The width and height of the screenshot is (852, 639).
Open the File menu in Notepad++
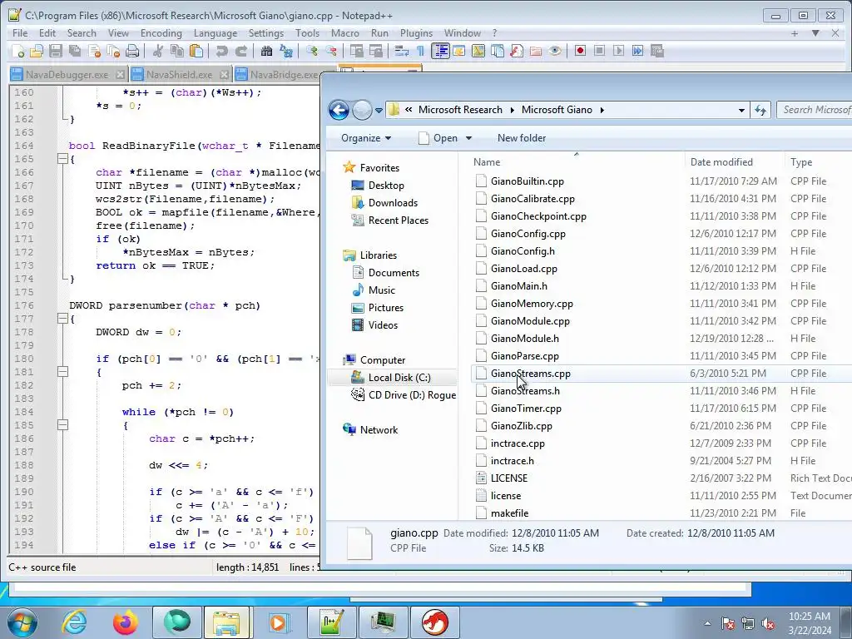[20, 33]
